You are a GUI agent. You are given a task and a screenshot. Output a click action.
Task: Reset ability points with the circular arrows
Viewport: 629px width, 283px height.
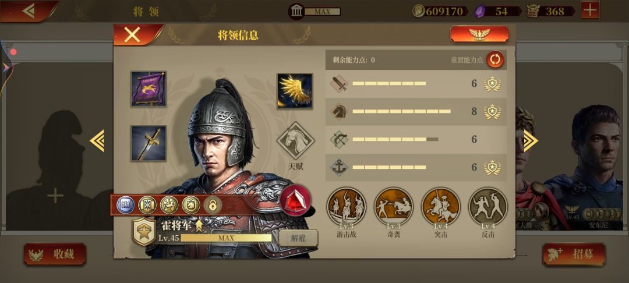[496, 60]
